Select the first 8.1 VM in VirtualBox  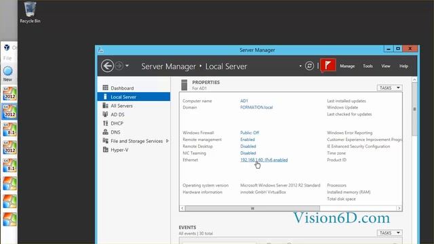(9, 129)
